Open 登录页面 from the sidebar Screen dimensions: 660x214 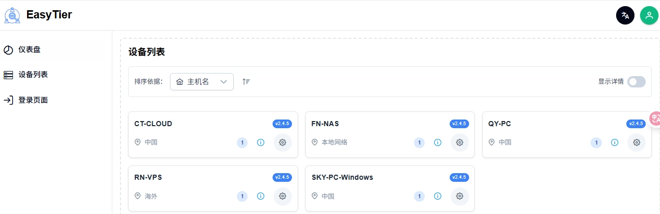tap(33, 100)
